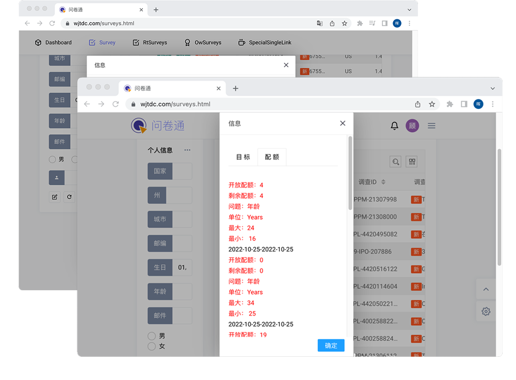
Task: Open new tab in front window
Action: (x=236, y=88)
